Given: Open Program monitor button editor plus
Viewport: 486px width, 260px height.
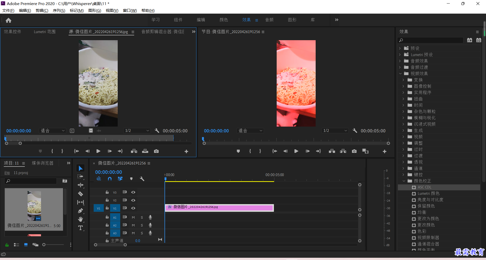Looking at the screenshot, I should click(x=384, y=151).
